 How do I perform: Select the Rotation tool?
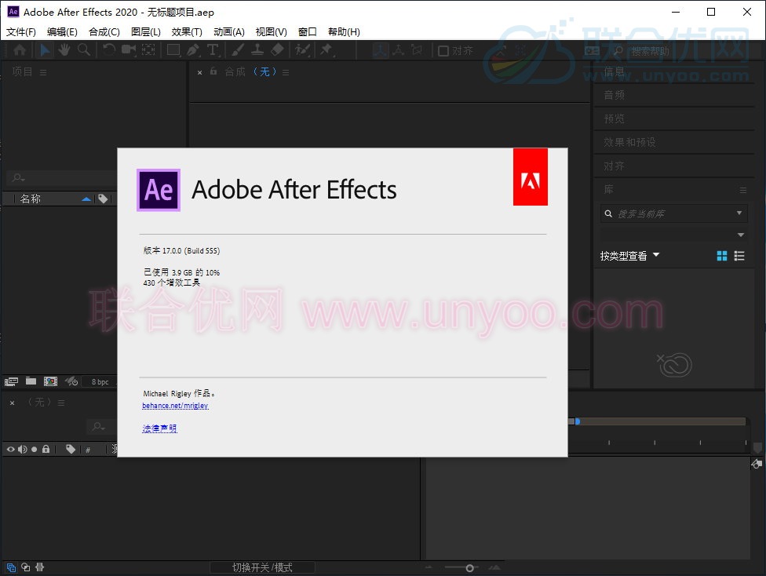click(x=109, y=50)
